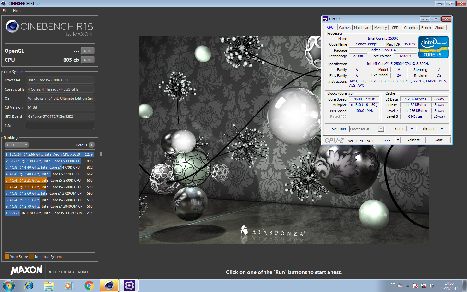Image resolution: width=467 pixels, height=292 pixels.
Task: Click the Identical System brown legend swatch
Action: tap(31, 257)
